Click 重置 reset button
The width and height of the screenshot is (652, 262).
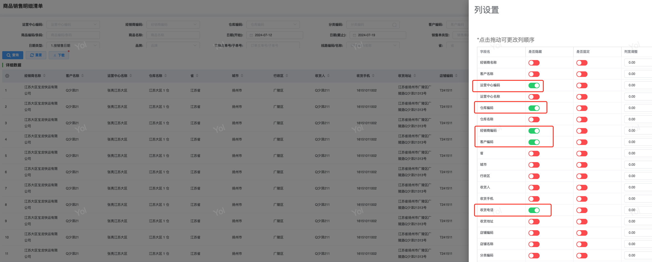(36, 55)
